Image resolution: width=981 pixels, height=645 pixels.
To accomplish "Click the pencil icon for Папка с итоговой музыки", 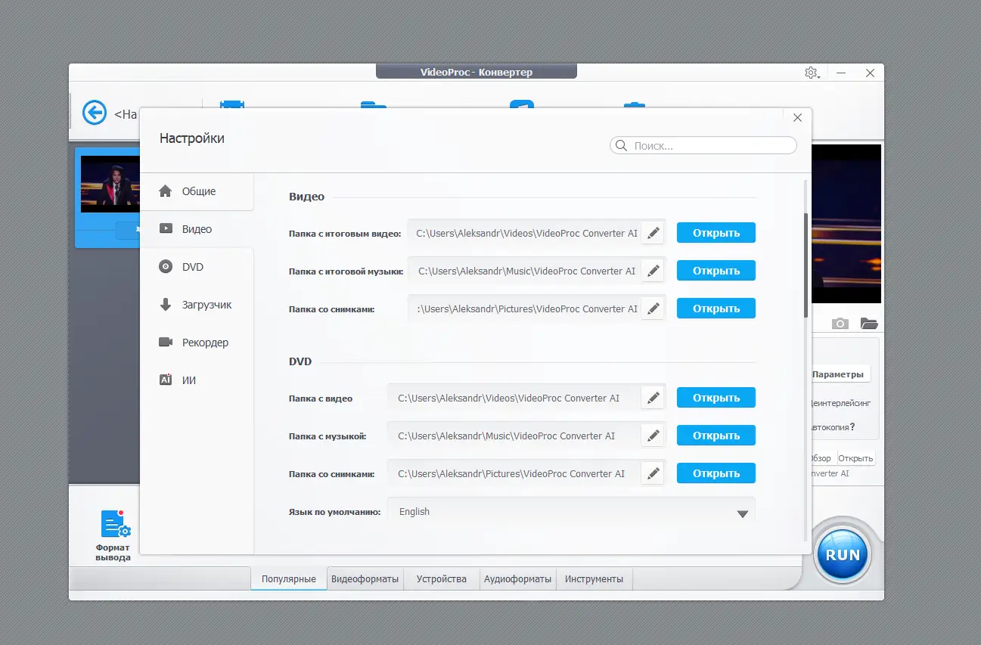I will [653, 271].
